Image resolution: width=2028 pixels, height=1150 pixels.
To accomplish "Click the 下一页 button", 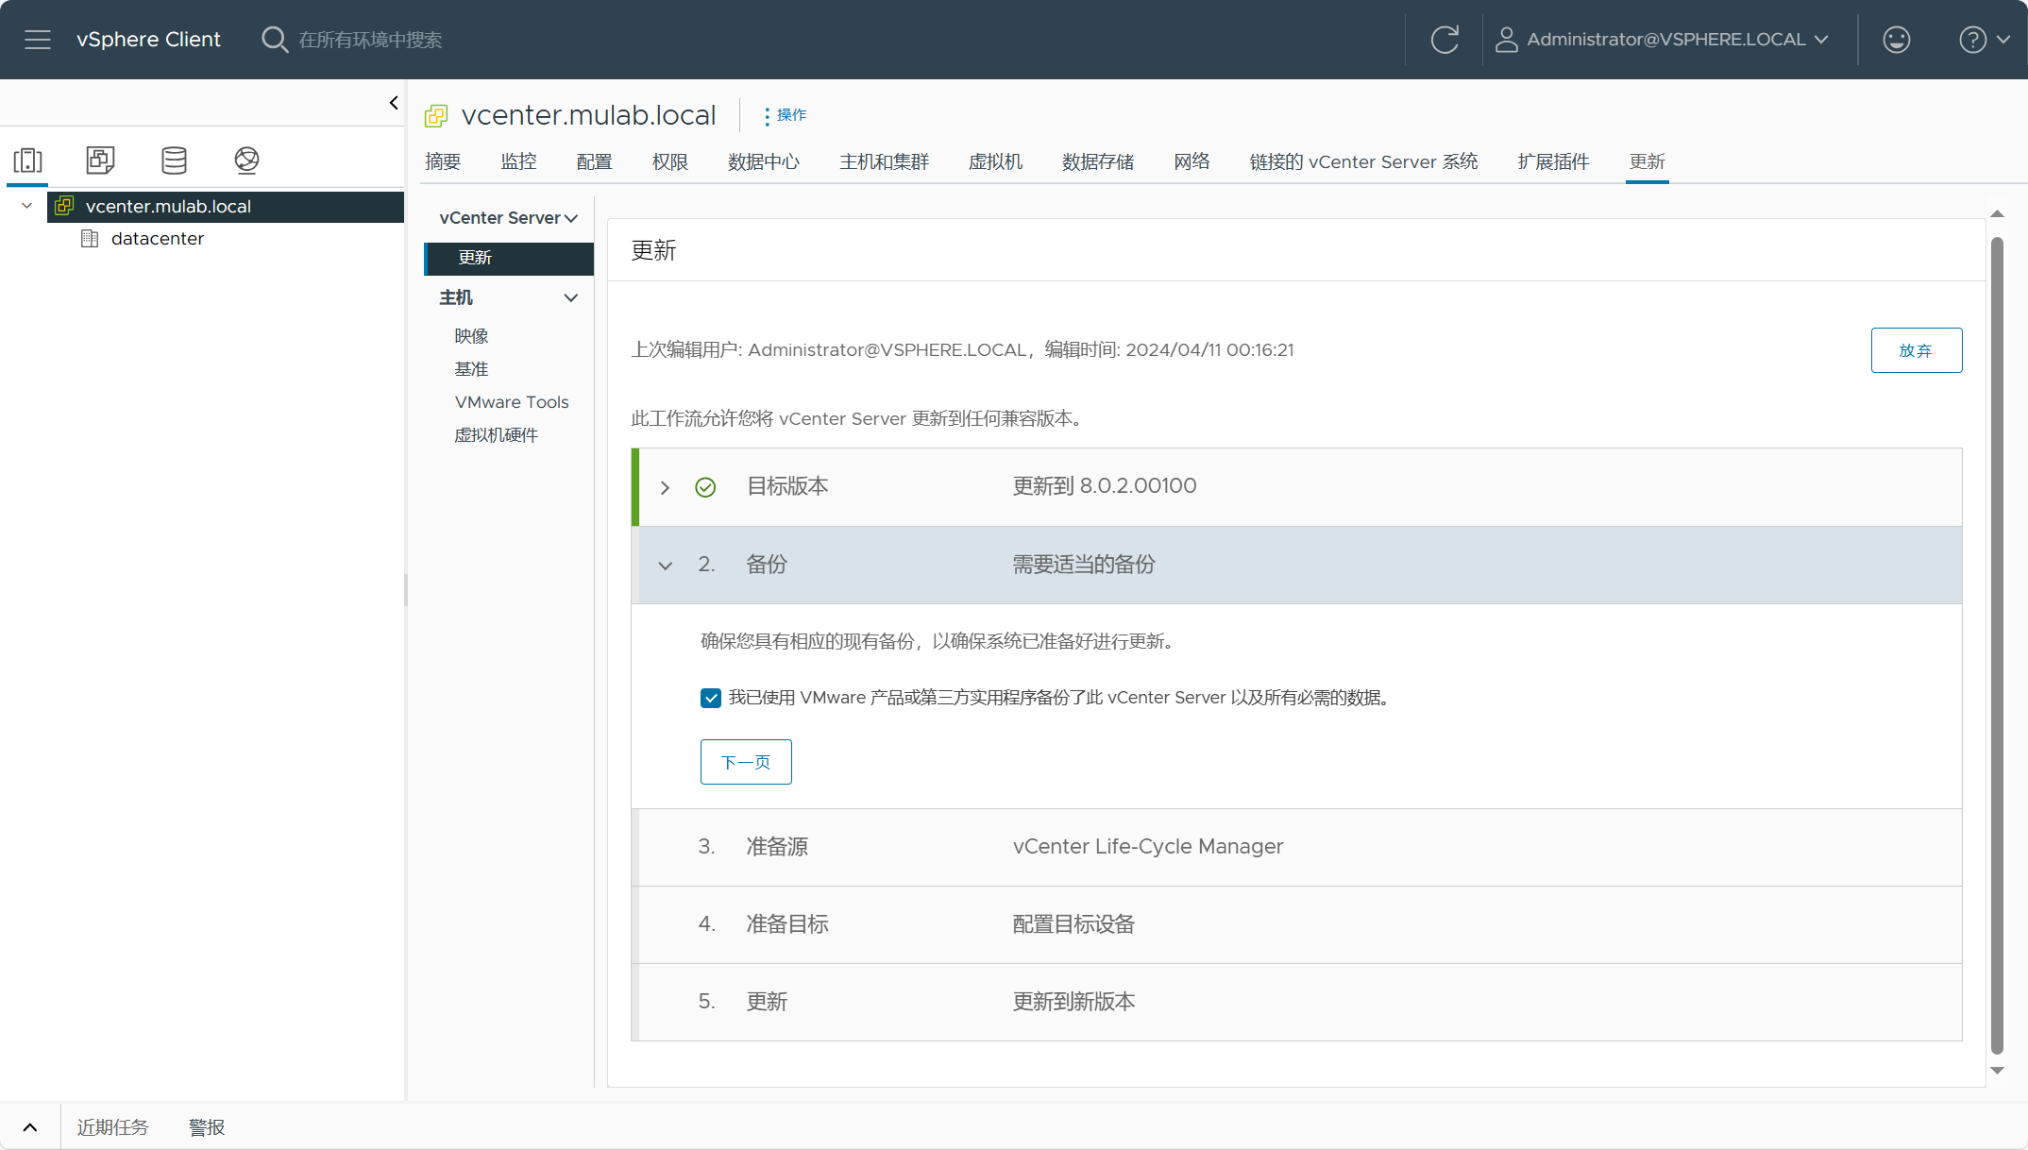I will pos(746,762).
